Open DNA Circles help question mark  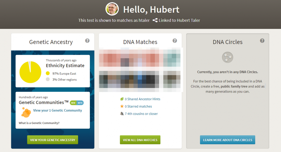point(262,41)
